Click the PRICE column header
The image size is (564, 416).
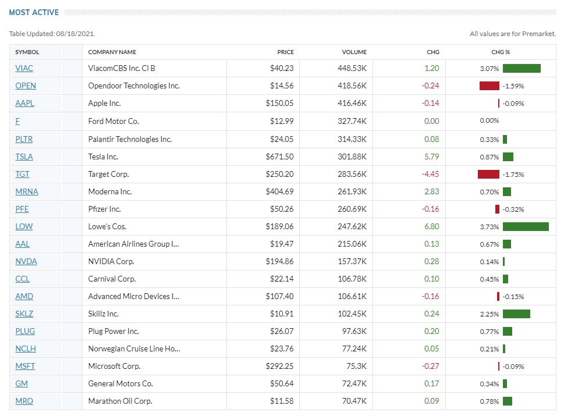click(x=286, y=52)
